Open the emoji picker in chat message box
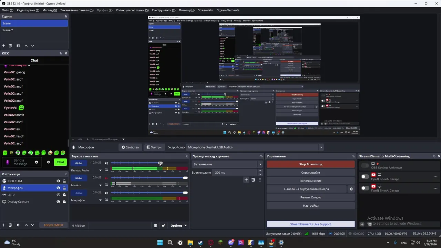 coord(37,162)
